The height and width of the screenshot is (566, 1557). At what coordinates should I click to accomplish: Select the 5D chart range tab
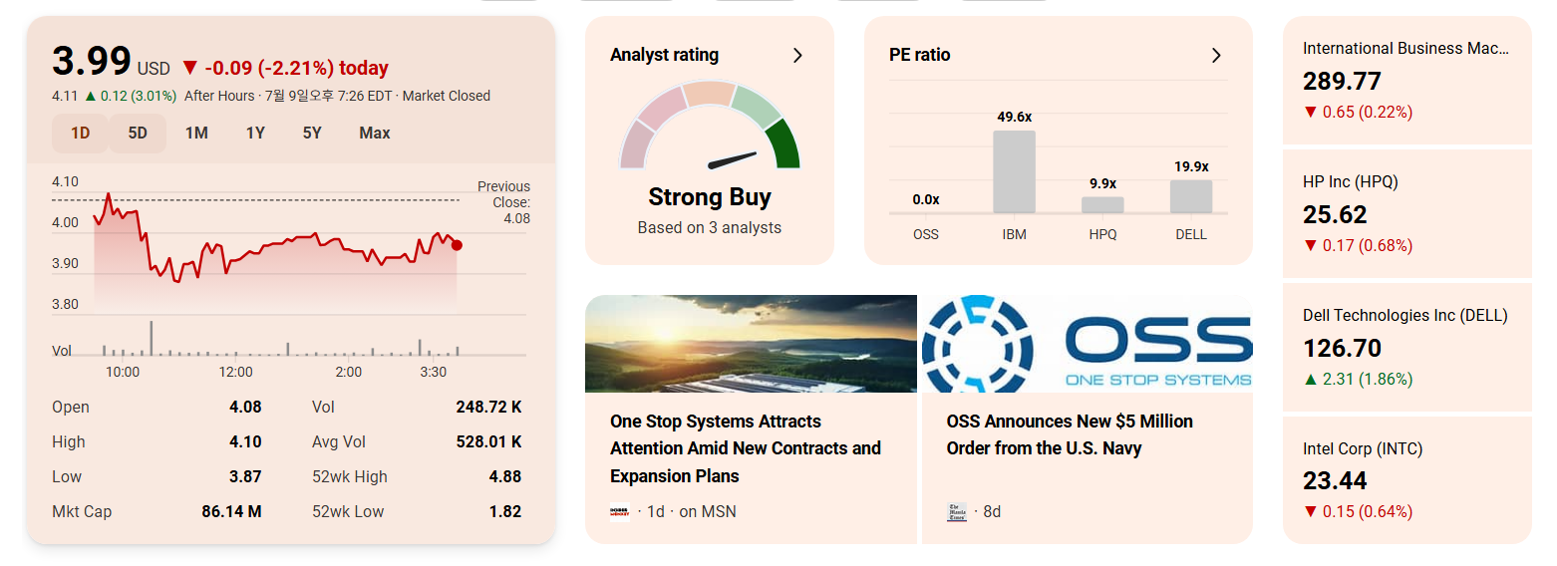click(138, 134)
